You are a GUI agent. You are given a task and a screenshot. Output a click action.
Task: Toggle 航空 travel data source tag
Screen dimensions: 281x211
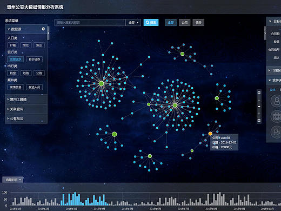click(x=13, y=73)
